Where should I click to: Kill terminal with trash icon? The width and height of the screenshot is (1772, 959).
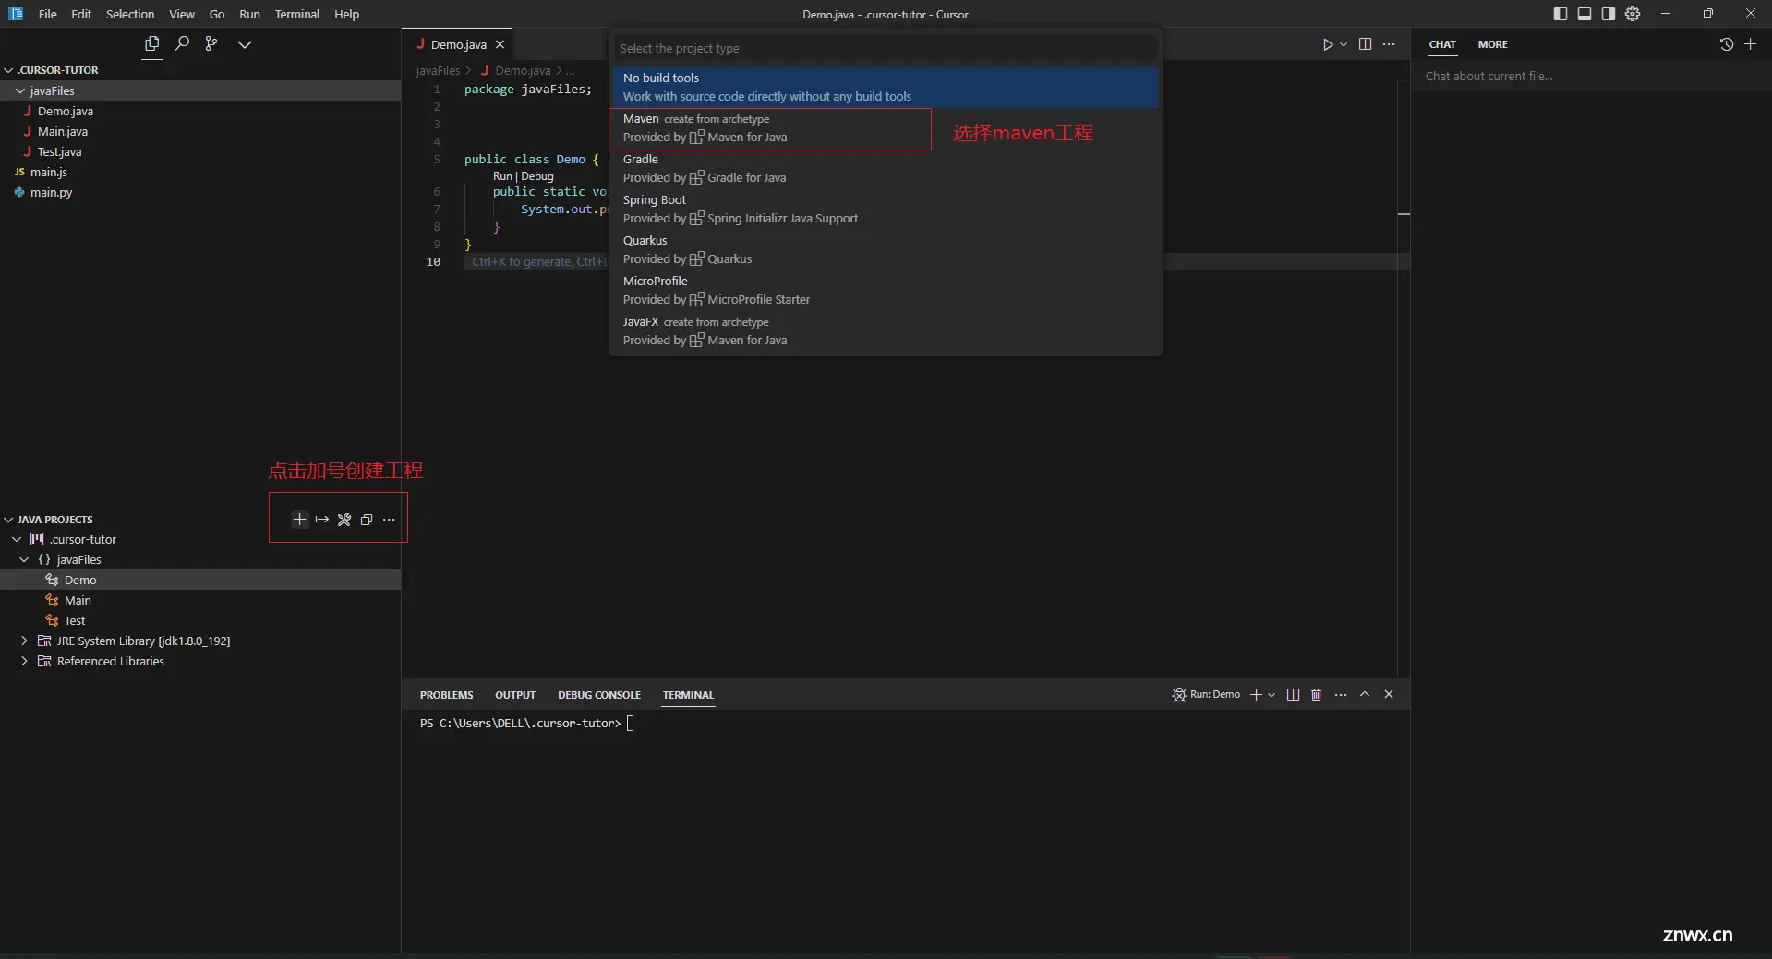(1317, 695)
